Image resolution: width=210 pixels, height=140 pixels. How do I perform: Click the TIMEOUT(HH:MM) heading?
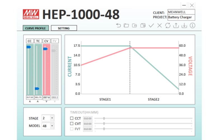(x=84, y=112)
